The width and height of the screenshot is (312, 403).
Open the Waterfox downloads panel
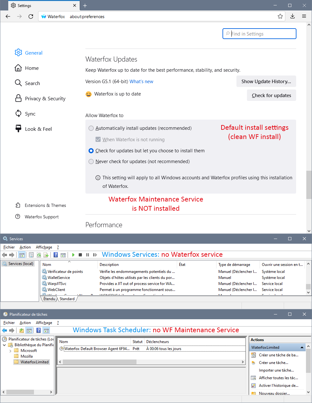coord(293,17)
